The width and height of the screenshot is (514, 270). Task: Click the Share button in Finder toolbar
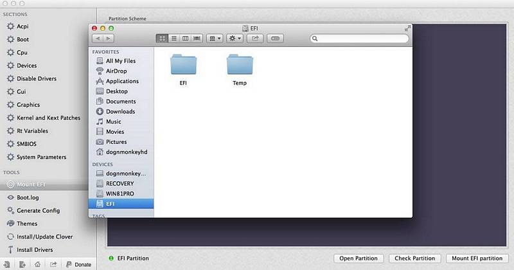tap(255, 39)
